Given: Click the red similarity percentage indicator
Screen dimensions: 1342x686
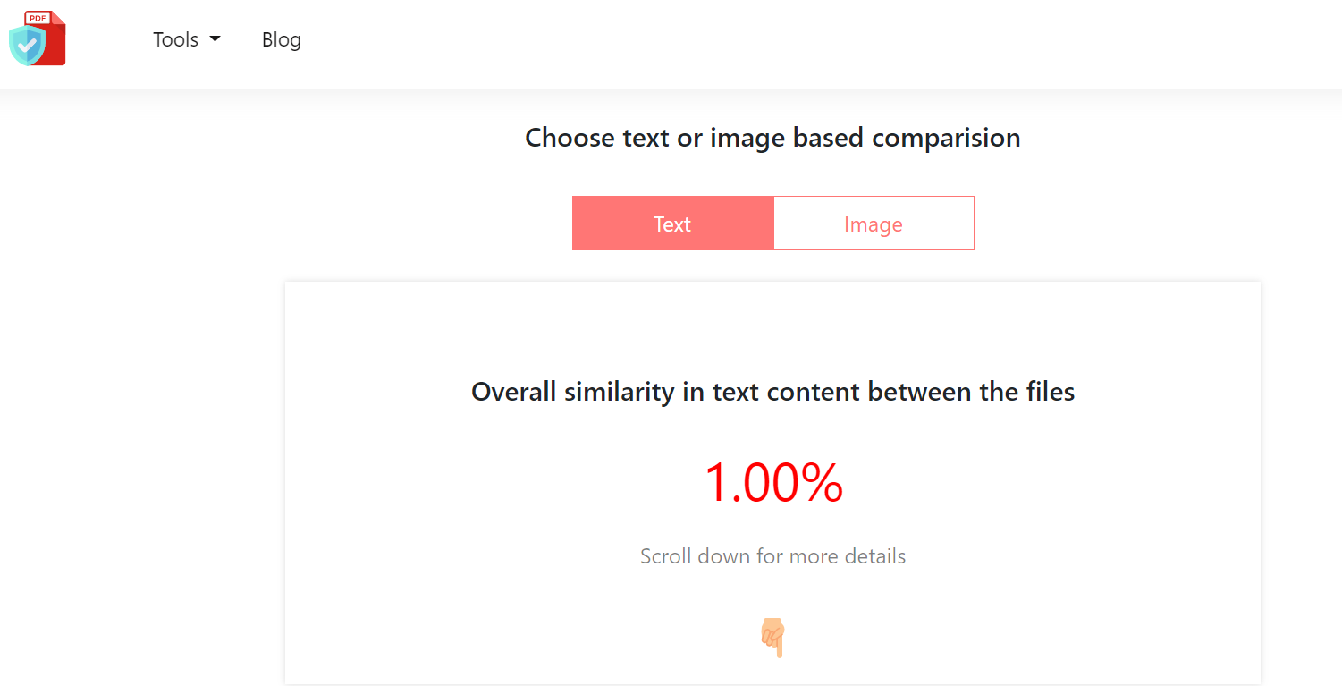Looking at the screenshot, I should click(x=772, y=483).
